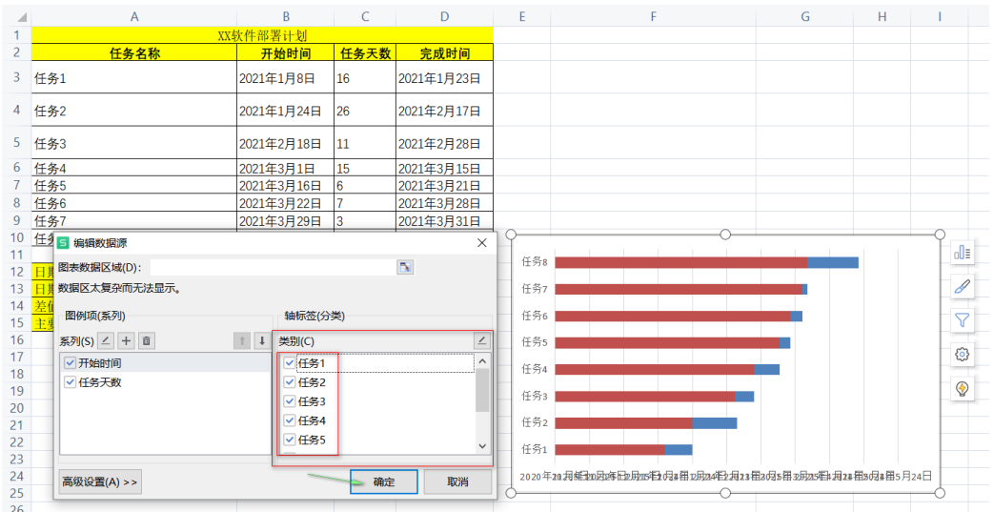Edit series using the pencil icon

point(106,340)
